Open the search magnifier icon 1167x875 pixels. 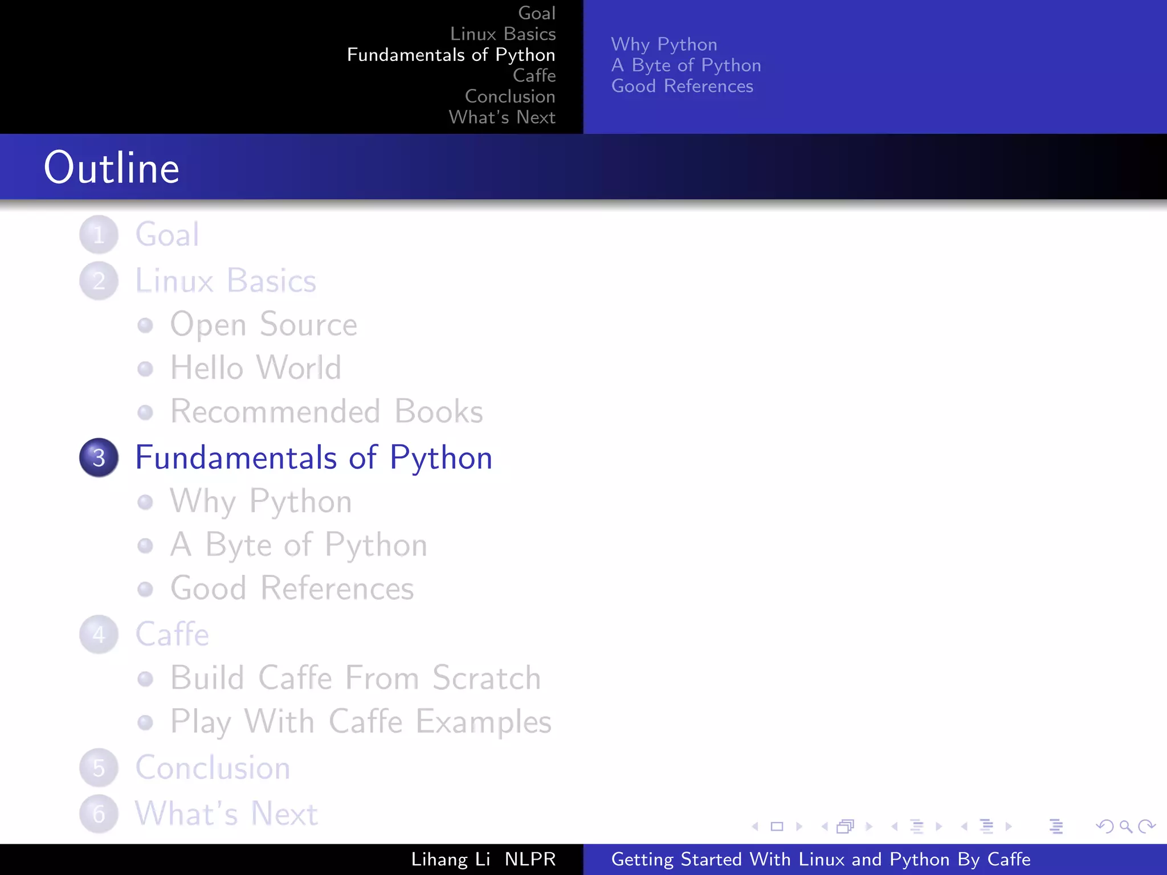1126,826
